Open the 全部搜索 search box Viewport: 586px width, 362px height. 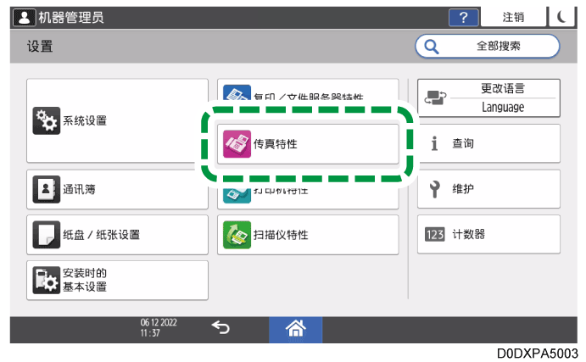[487, 47]
